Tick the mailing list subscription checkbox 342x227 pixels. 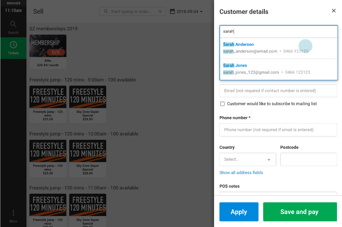click(x=222, y=104)
